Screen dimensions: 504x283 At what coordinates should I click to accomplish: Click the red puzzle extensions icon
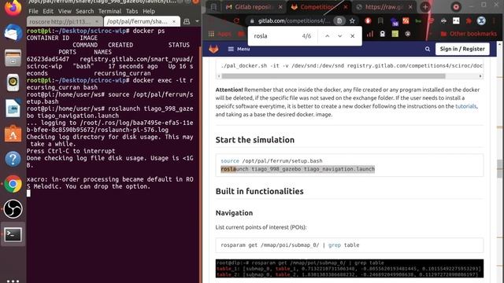tap(469, 21)
